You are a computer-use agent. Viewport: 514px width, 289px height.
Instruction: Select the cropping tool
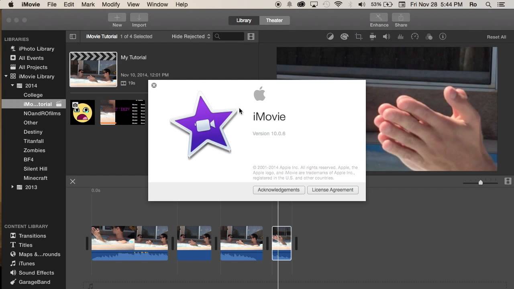359,37
